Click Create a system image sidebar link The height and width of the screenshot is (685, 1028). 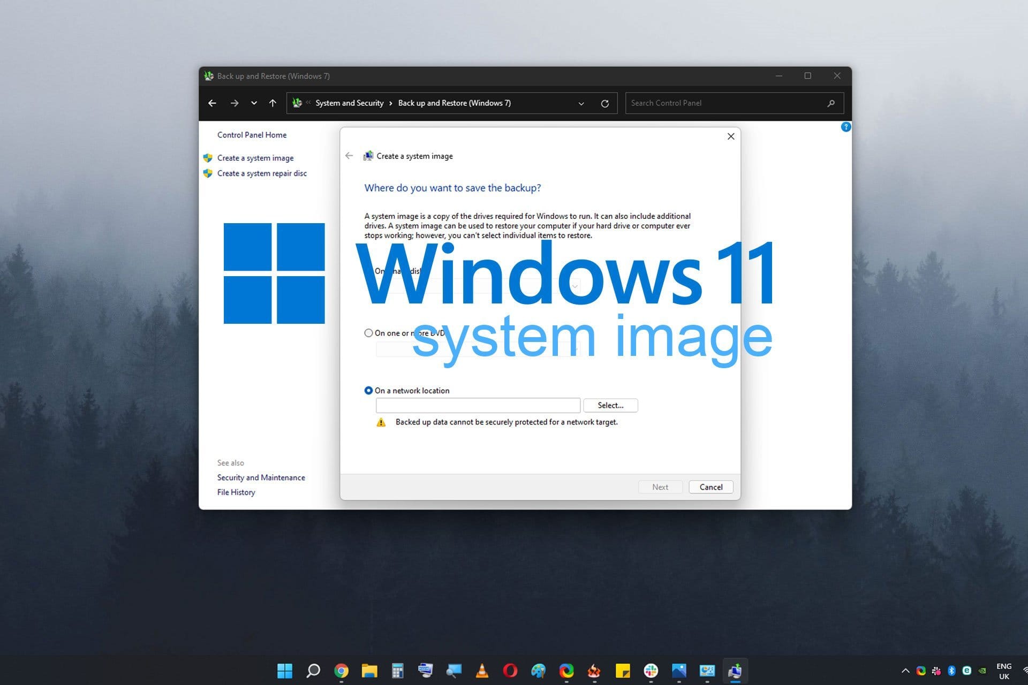[255, 158]
